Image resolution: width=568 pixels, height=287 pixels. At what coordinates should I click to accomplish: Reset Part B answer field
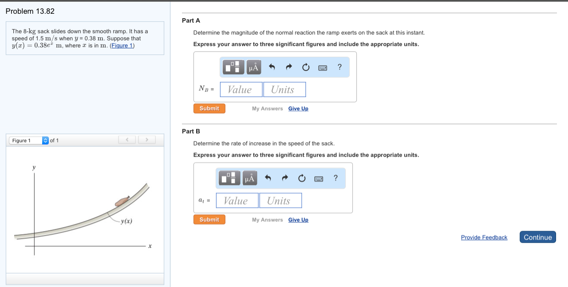coord(302,178)
